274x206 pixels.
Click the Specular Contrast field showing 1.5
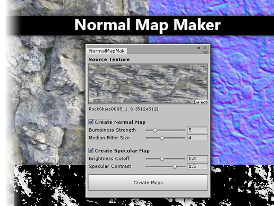point(198,166)
